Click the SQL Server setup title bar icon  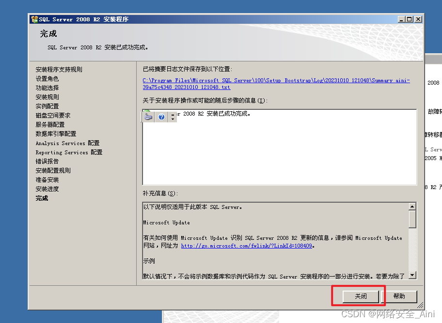coord(34,19)
